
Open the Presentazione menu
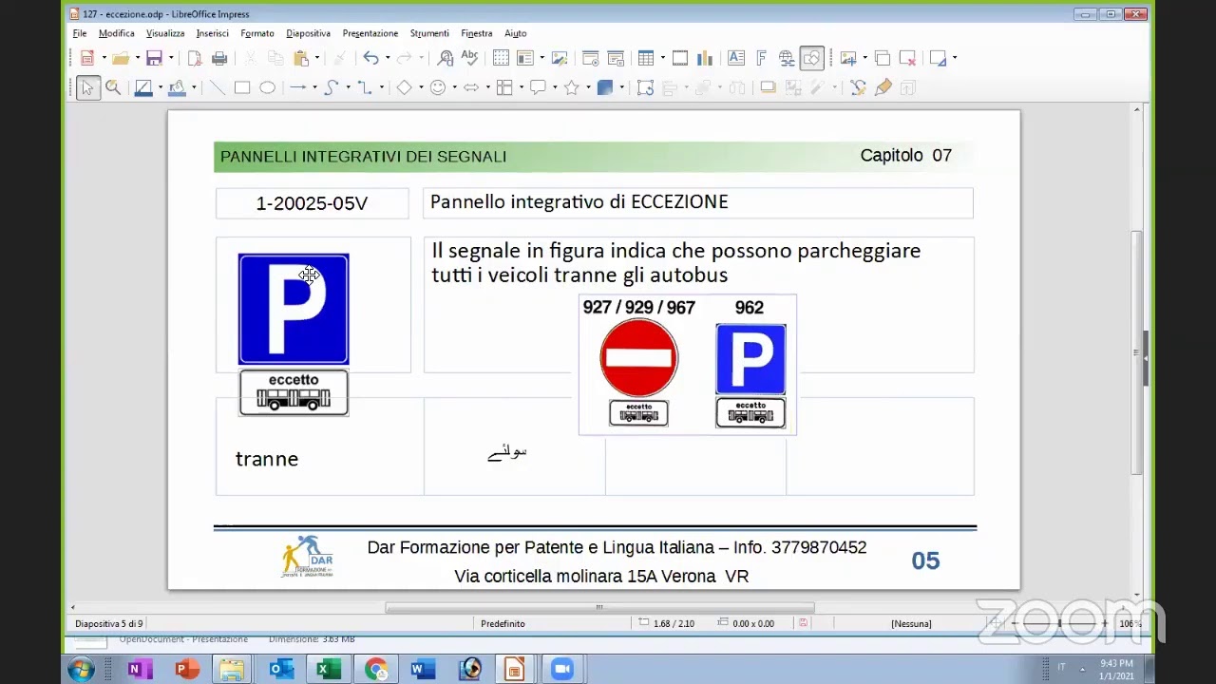coord(370,33)
